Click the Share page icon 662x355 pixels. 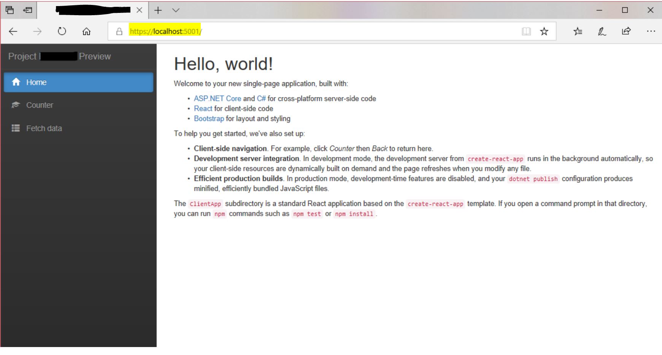626,31
